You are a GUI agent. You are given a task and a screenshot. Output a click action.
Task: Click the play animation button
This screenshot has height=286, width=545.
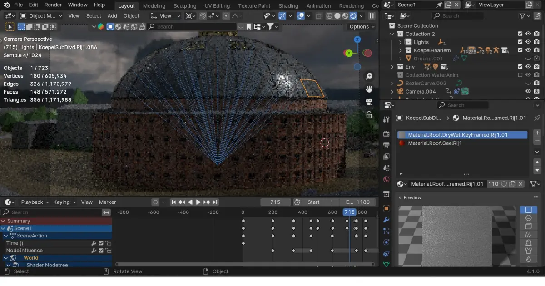tap(198, 202)
